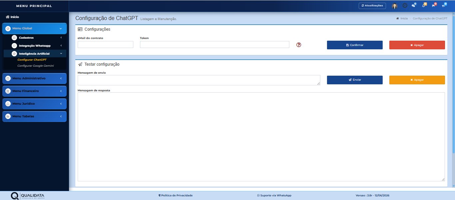The width and height of the screenshot is (455, 200).
Task: Focus the eMail do contrato field
Action: coord(105,44)
